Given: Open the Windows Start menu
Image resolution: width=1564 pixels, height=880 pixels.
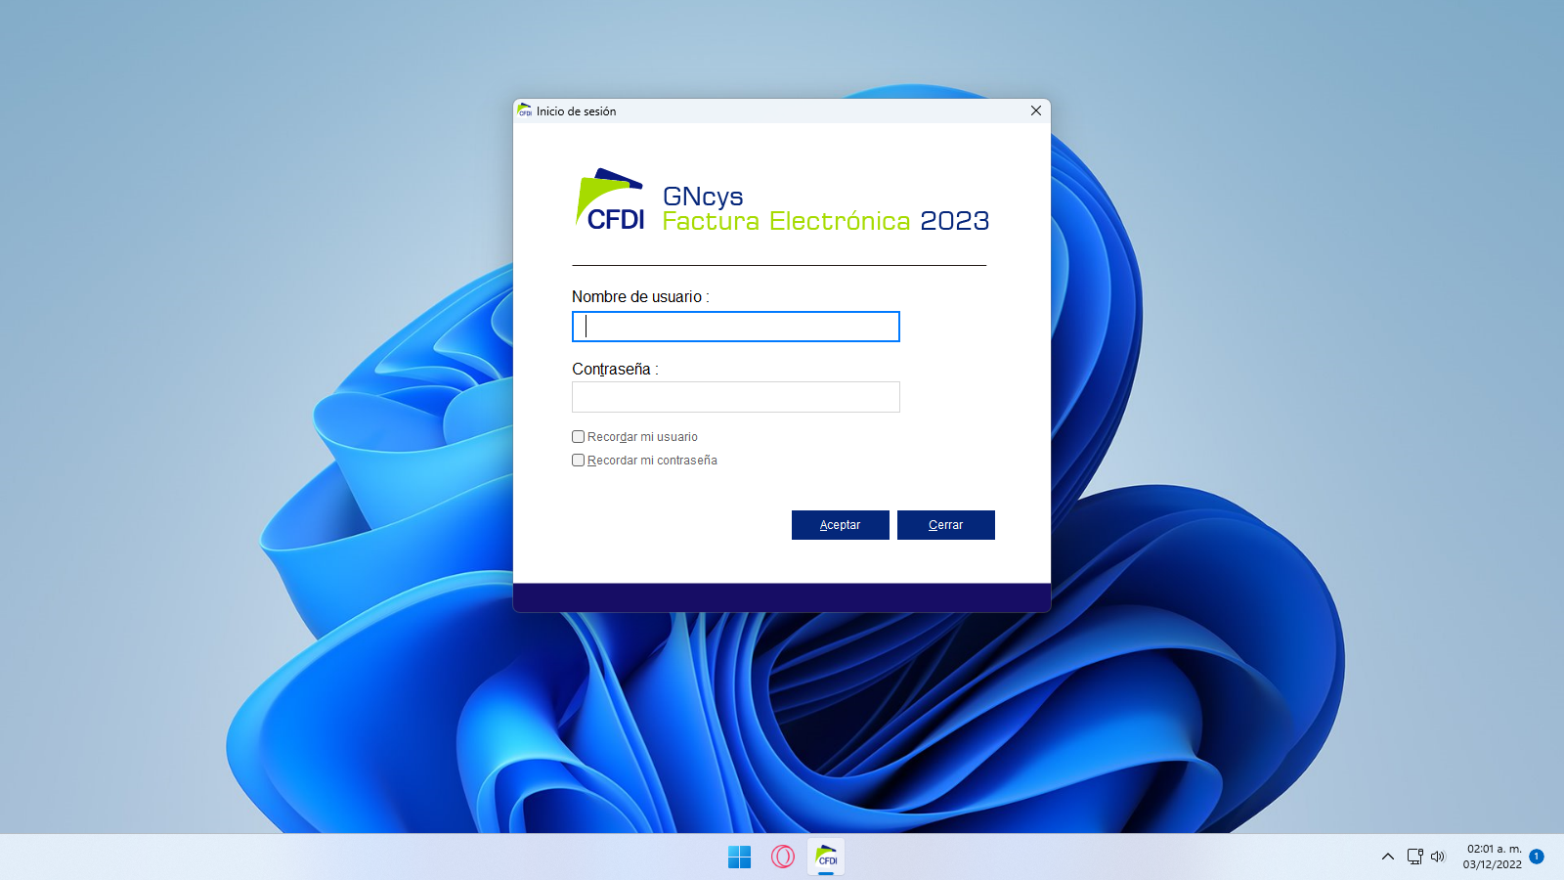Looking at the screenshot, I should coord(740,858).
